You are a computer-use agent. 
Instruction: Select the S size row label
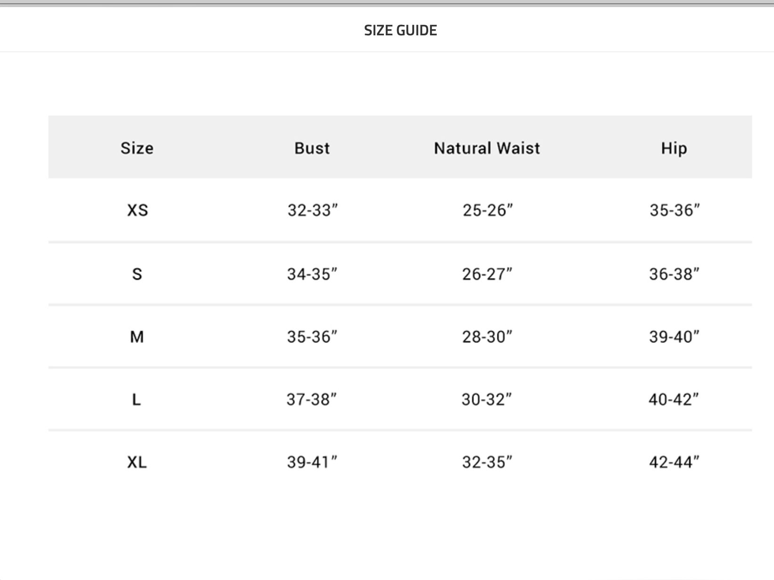coord(137,274)
